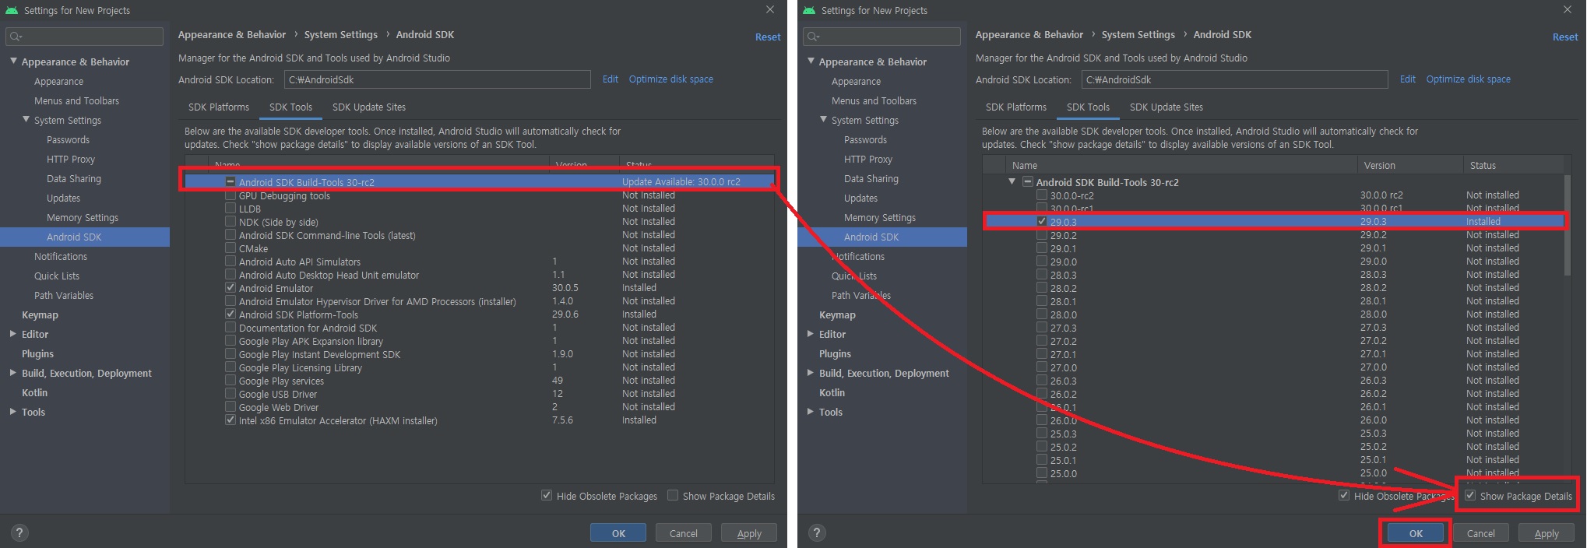Uncheck the 29.0.3 build-tools checkbox
Viewport: 1587px width, 548px height.
click(1042, 221)
